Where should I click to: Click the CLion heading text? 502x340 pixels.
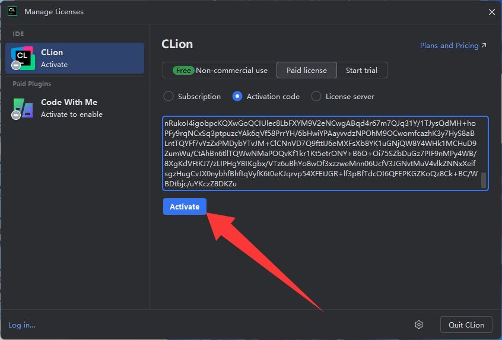tap(177, 44)
